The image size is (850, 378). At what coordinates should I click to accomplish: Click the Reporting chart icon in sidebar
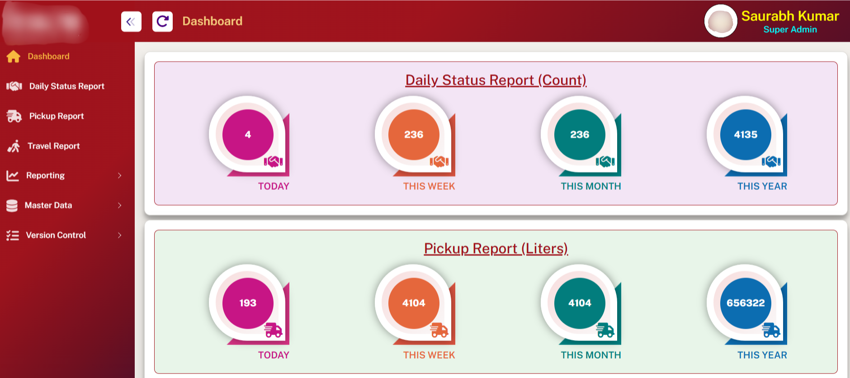12,175
